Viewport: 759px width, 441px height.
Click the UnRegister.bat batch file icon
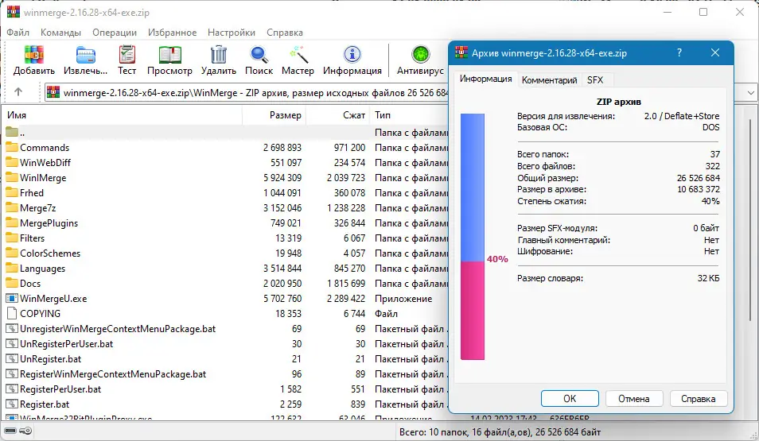pos(12,359)
